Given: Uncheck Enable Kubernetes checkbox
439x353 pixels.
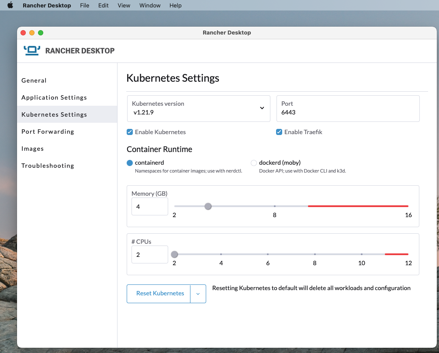Looking at the screenshot, I should click(130, 132).
